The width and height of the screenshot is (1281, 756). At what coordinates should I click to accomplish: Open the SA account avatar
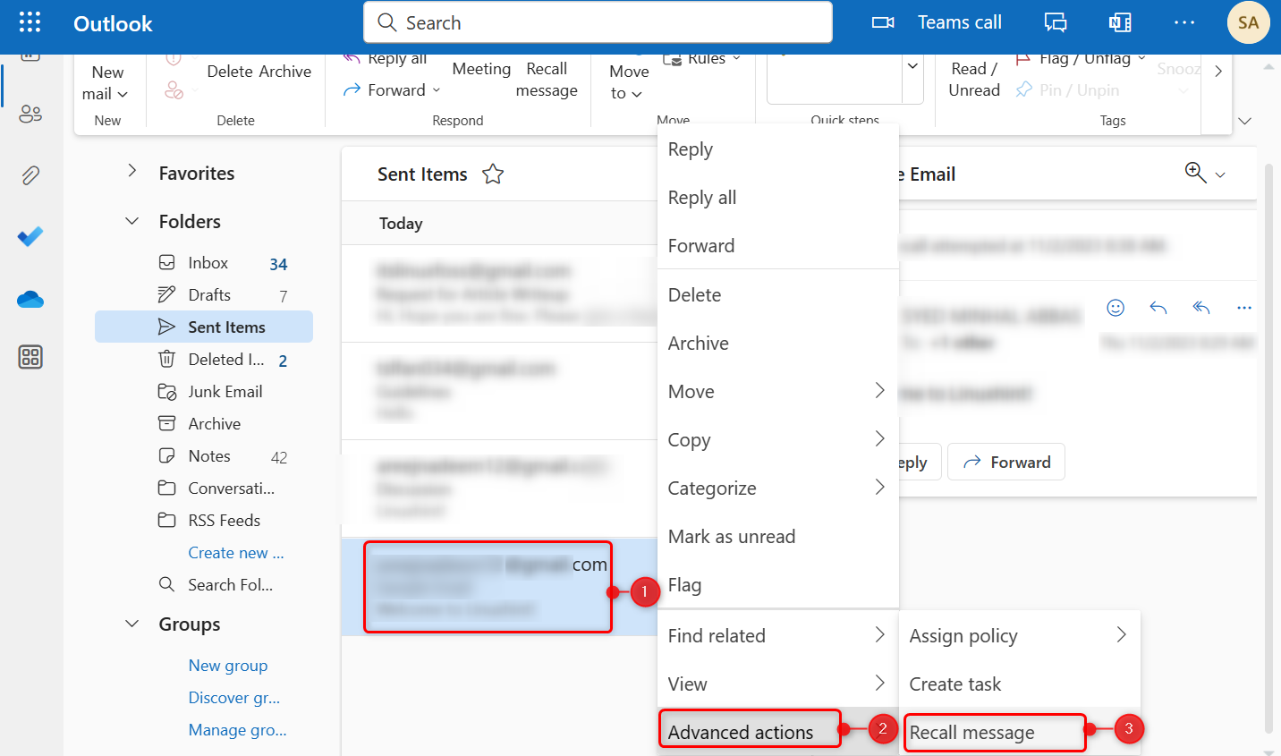1248,22
